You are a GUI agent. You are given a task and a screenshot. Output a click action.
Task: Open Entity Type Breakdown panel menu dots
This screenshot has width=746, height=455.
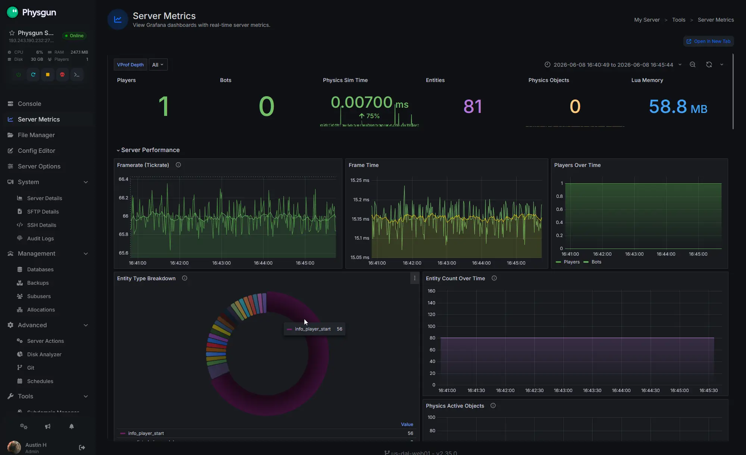(x=415, y=278)
